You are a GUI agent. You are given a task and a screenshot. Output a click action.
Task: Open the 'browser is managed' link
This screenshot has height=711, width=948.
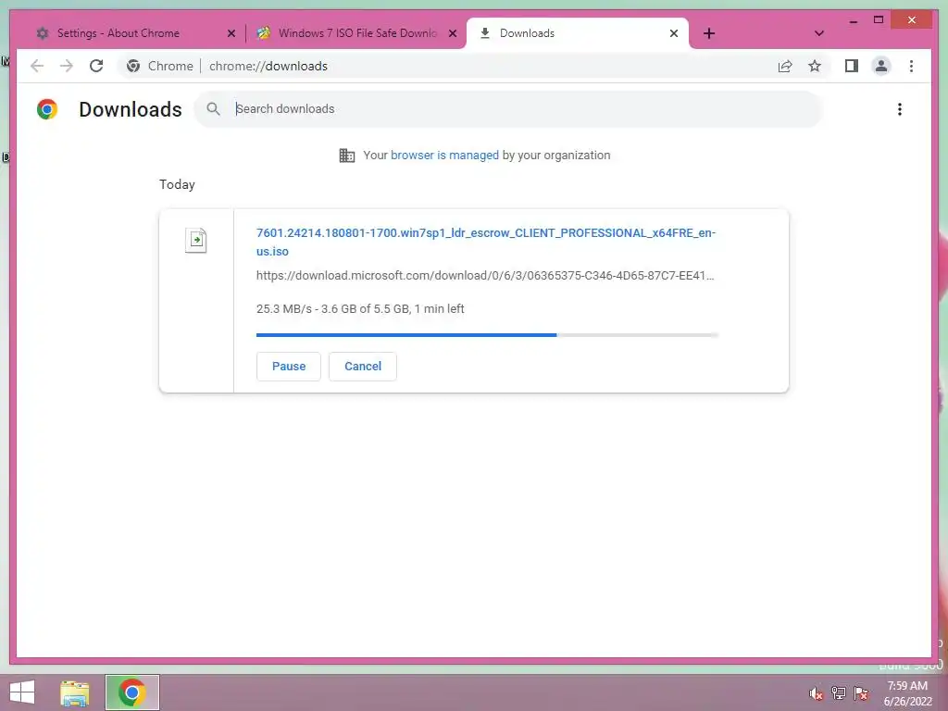(444, 156)
